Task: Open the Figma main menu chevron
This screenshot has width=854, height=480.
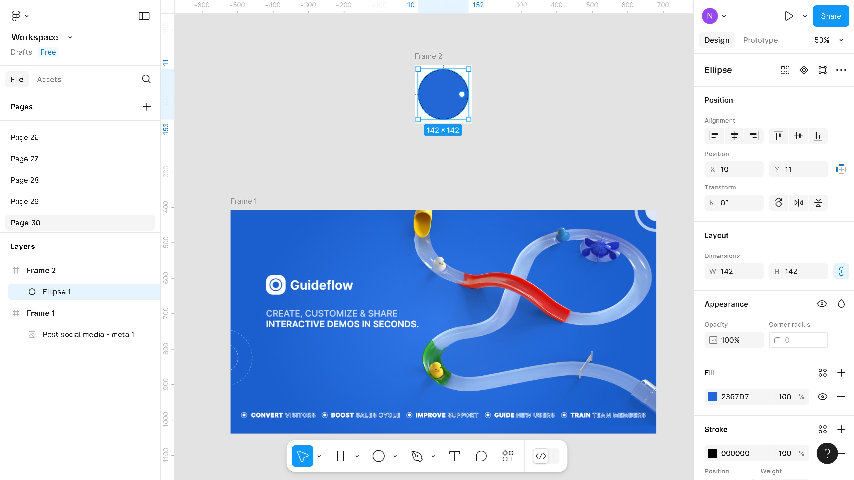Action: coord(27,16)
